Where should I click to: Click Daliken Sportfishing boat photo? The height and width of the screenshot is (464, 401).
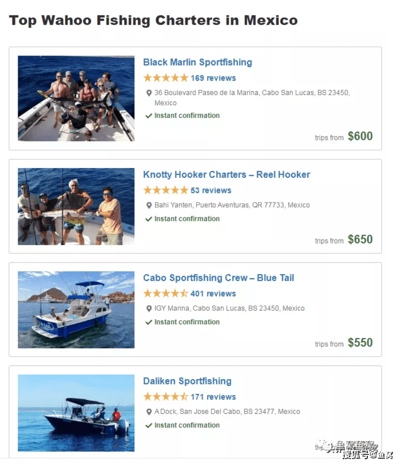(x=76, y=413)
